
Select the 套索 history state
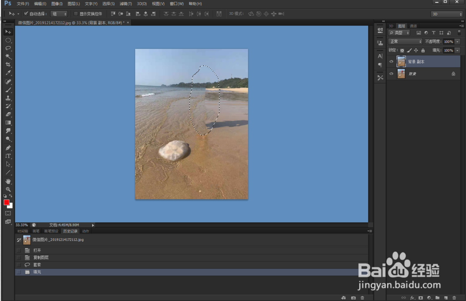192,265
